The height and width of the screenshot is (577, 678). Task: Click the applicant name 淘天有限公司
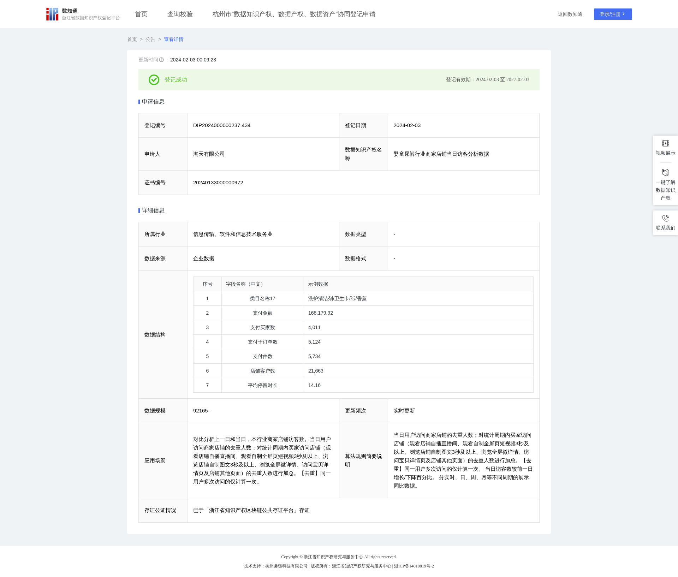pyautogui.click(x=209, y=154)
